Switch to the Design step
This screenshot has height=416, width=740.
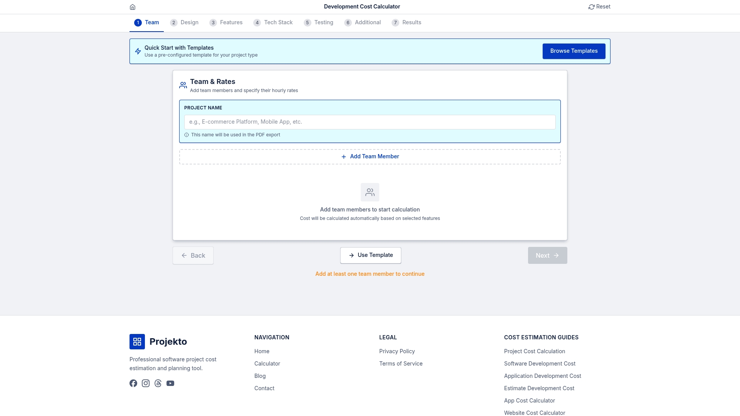184,22
